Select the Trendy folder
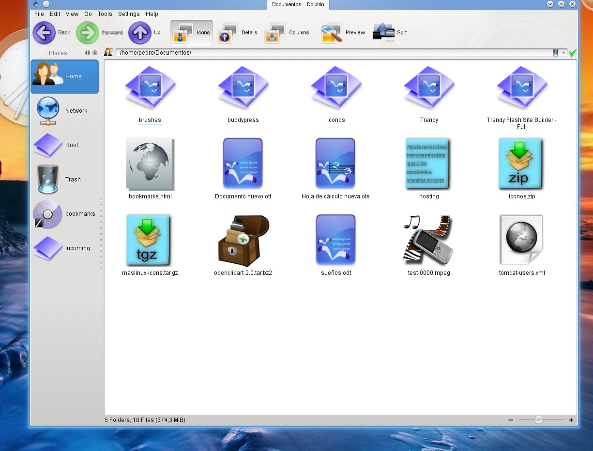This screenshot has height=451, width=593. pyautogui.click(x=429, y=87)
